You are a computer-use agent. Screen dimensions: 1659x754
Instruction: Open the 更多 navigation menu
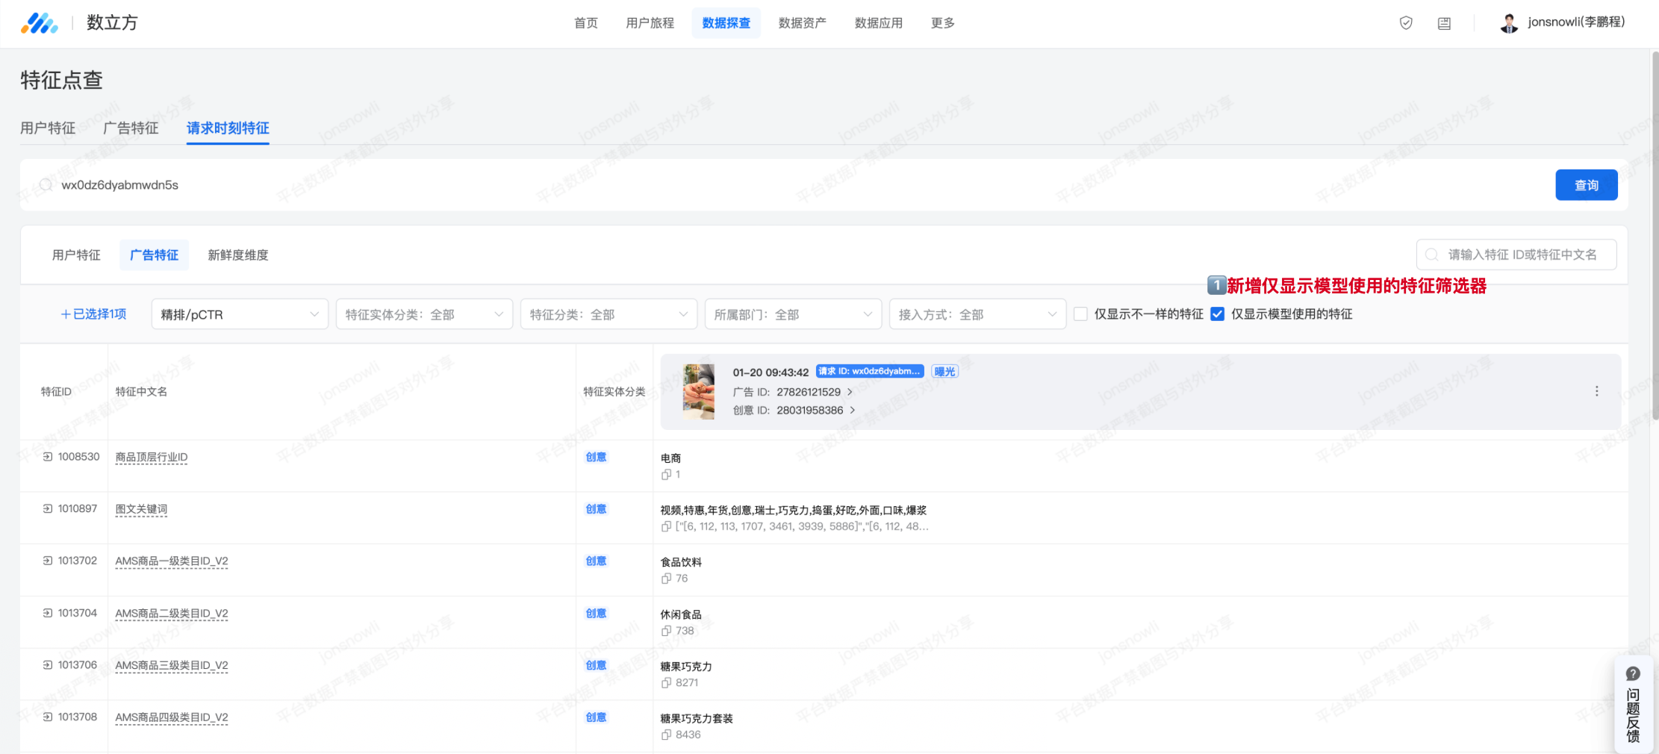coord(942,23)
